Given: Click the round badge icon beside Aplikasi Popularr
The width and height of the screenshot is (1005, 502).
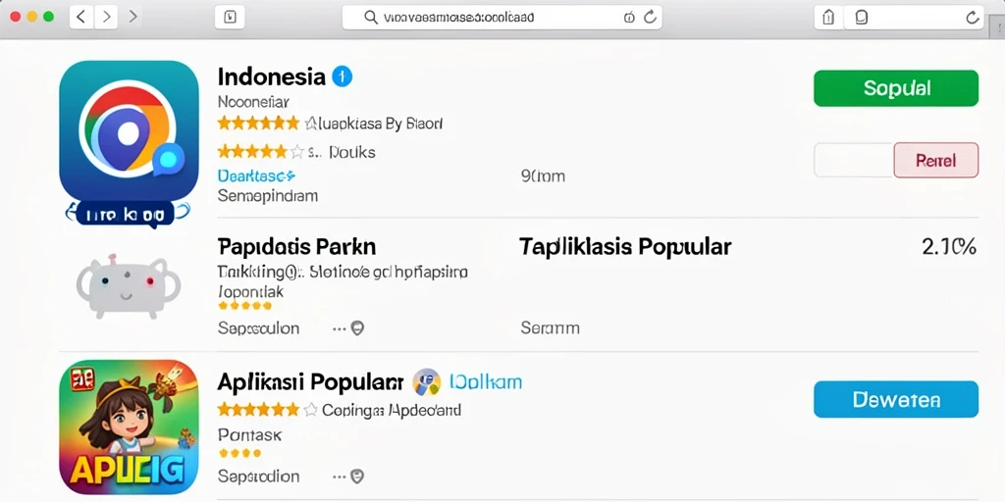Looking at the screenshot, I should 426,382.
